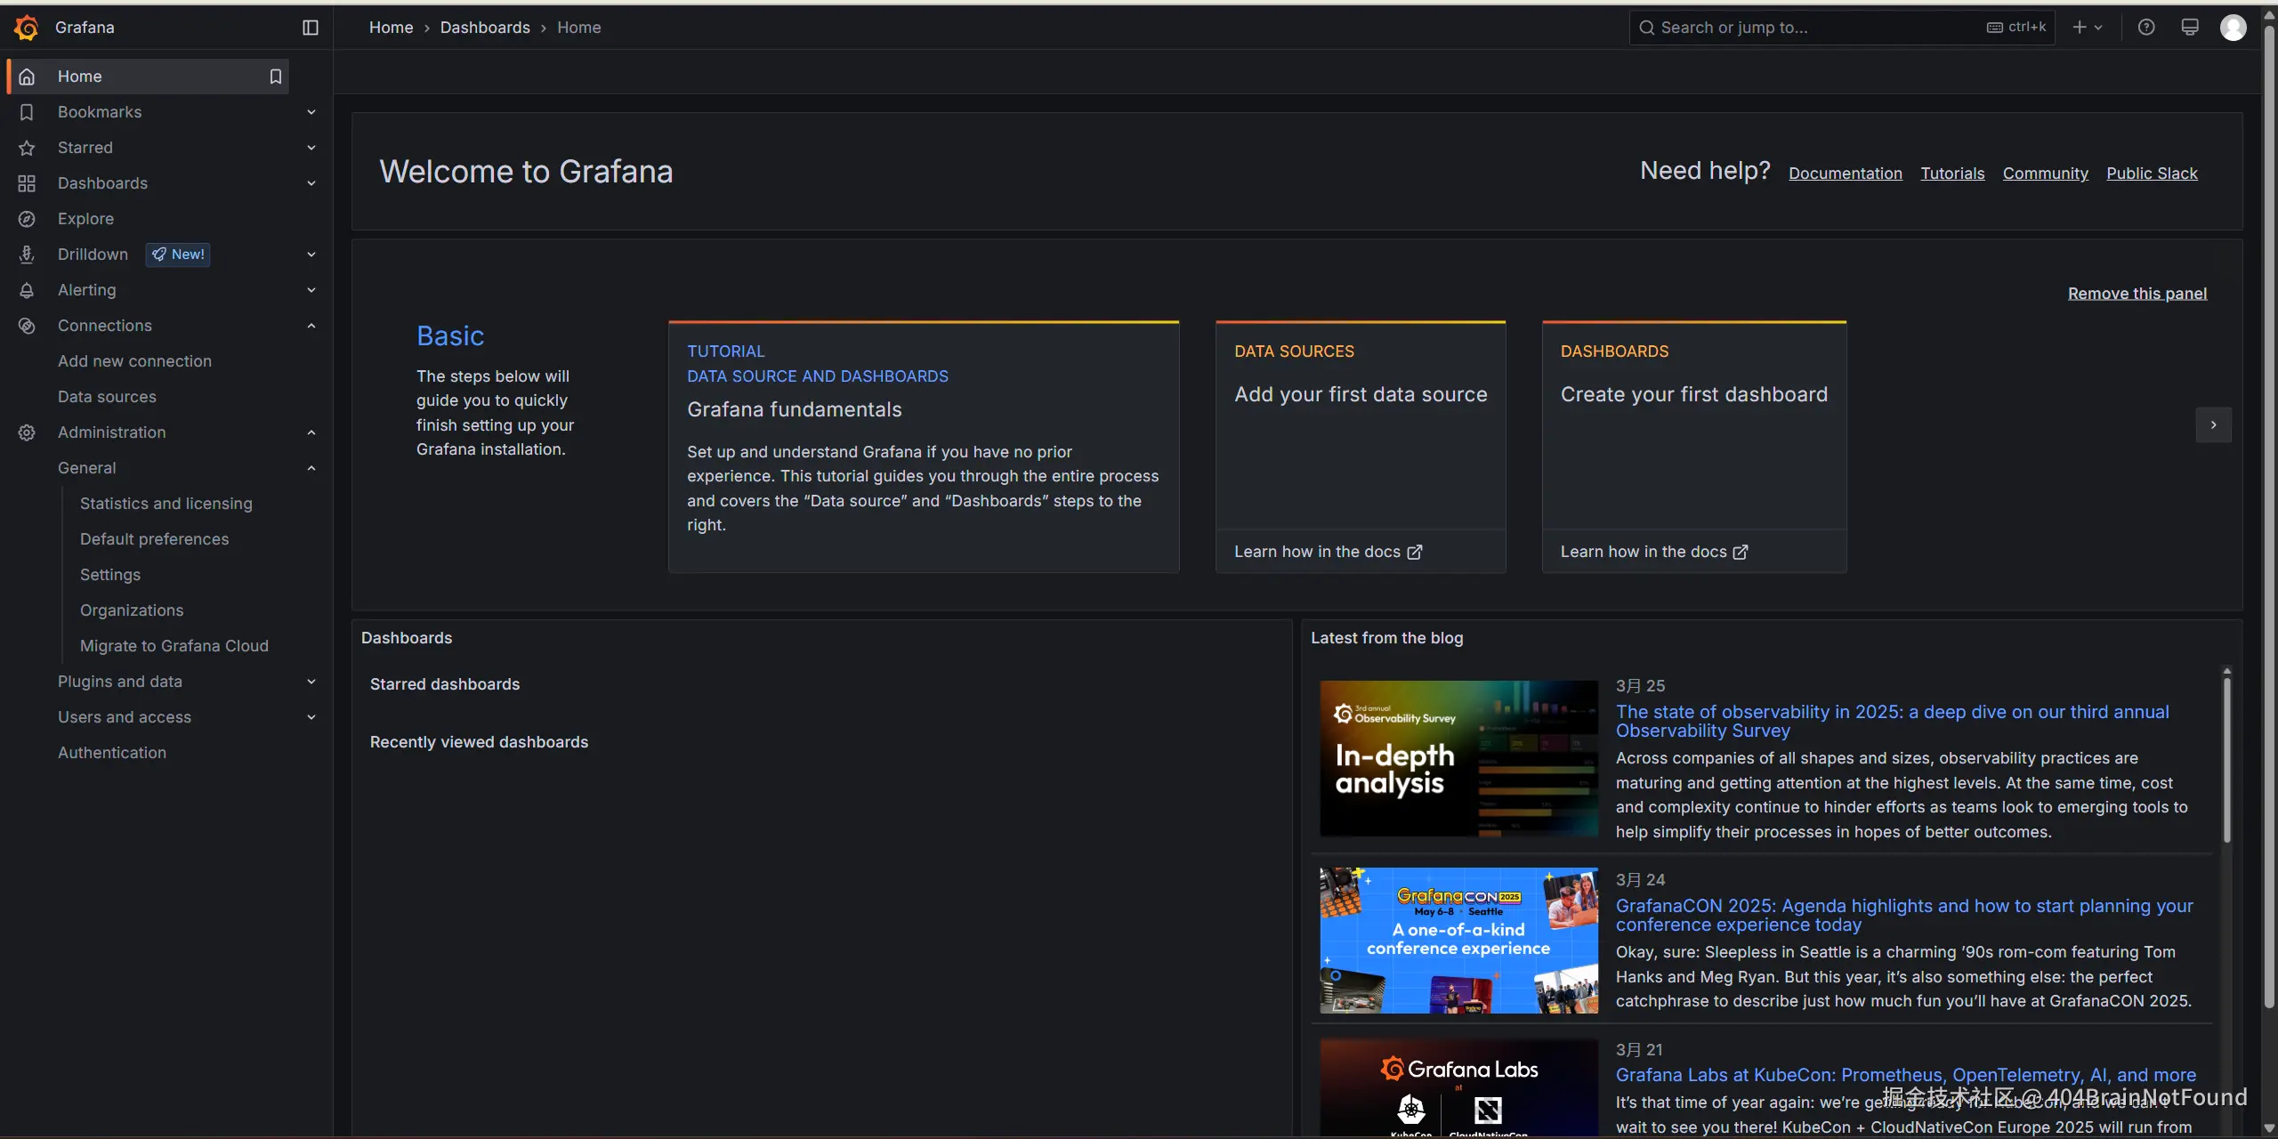
Task: Click the Grafana logo icon
Action: (x=27, y=28)
